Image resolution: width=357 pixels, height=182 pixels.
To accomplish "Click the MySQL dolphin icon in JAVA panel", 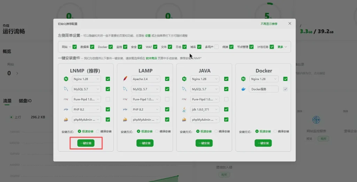I will click(x=184, y=89).
